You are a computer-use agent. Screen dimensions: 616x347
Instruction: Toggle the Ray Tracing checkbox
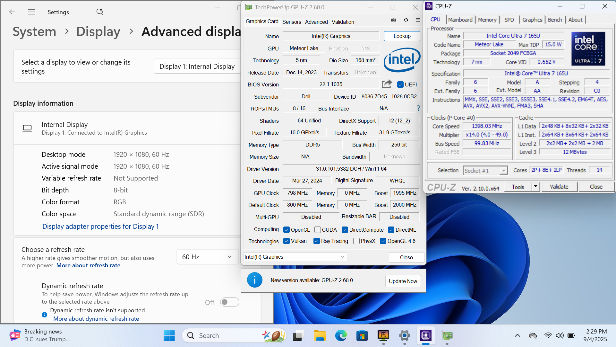(317, 241)
